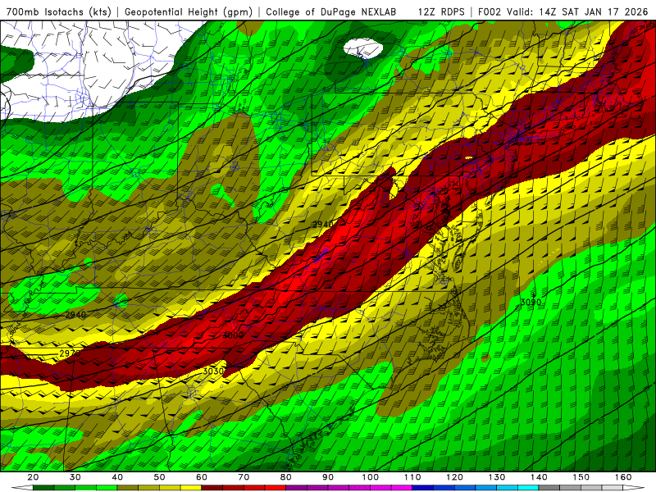The image size is (656, 492).
Task: Click the bright green swatch under the 40 label
Action: (107, 488)
